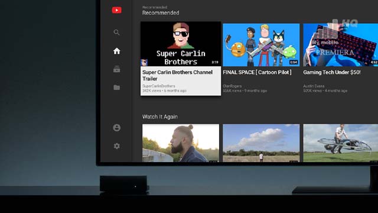This screenshot has width=378, height=213.
Task: Play the FINAL SPACE cartoon thumbnail
Action: 261,45
